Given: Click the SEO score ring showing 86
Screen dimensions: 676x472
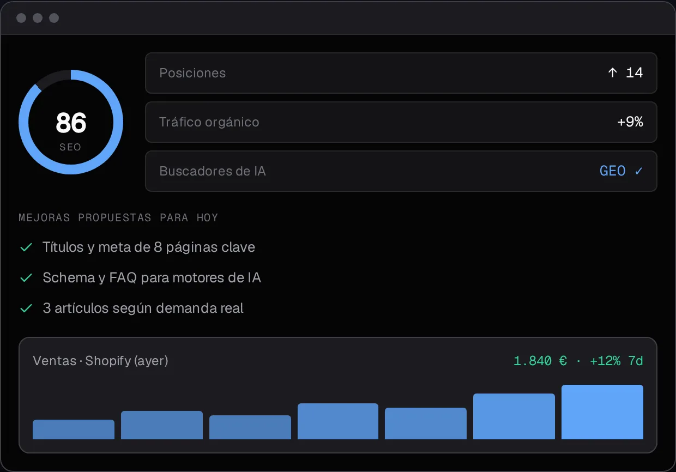Looking at the screenshot, I should point(71,122).
